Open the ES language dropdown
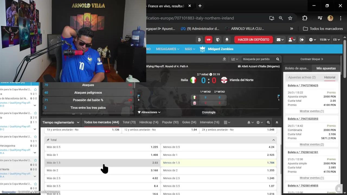347x195 pixels. tap(337, 40)
